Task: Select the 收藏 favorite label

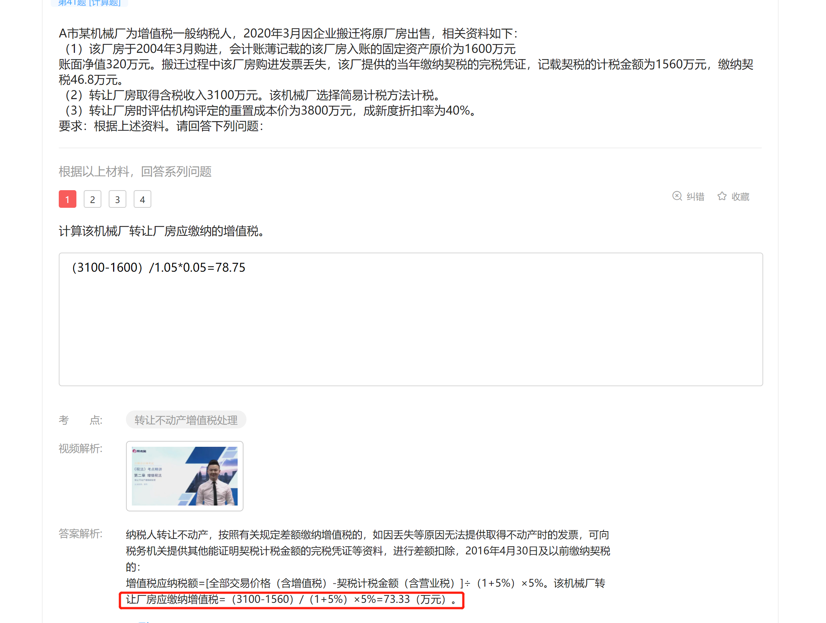Action: pyautogui.click(x=740, y=196)
